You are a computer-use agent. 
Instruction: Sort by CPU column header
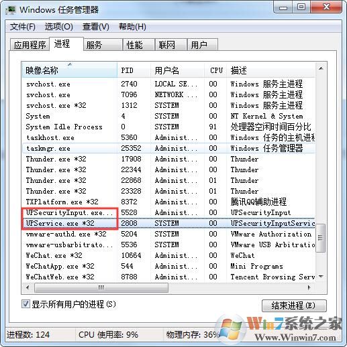[215, 70]
